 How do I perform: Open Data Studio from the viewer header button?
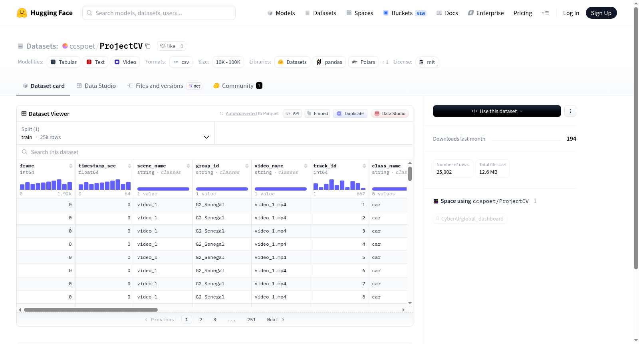point(390,113)
